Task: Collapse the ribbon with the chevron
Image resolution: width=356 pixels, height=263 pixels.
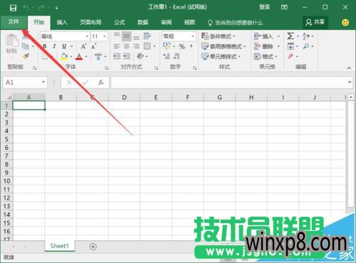Action: pyautogui.click(x=349, y=68)
